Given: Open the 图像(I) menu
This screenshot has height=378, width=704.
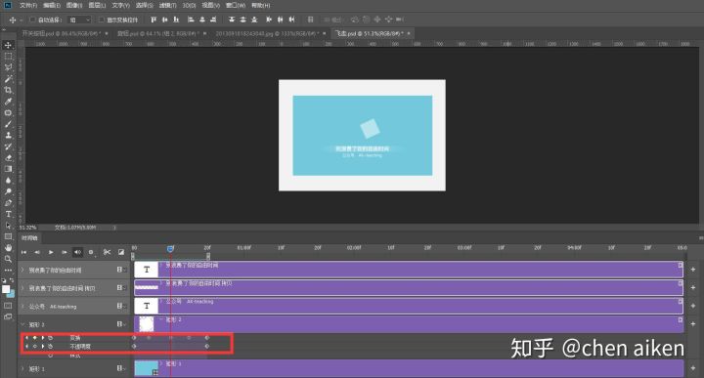Looking at the screenshot, I should point(74,6).
